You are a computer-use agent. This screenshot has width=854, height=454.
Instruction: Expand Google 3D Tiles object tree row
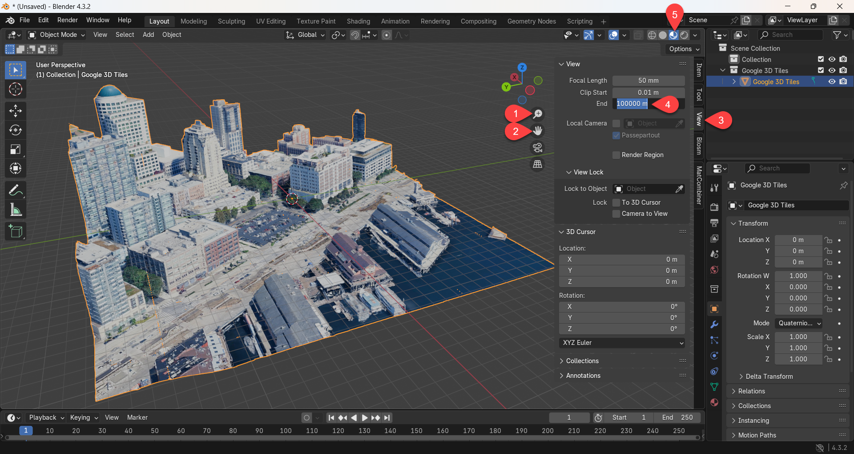tap(734, 81)
